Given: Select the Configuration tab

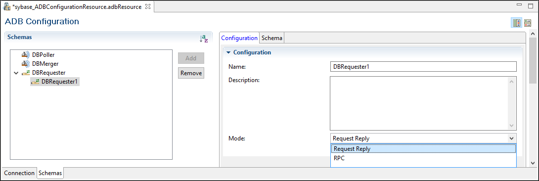Looking at the screenshot, I should (239, 38).
